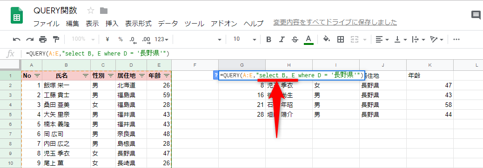This screenshot has width=483, height=168.
Task: Open the vertical align dropdown
Action: pos(401,39)
